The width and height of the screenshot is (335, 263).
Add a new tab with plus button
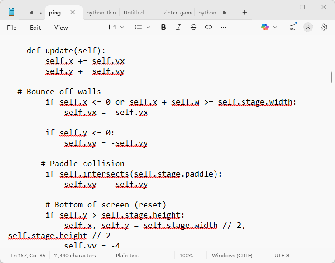(244, 13)
